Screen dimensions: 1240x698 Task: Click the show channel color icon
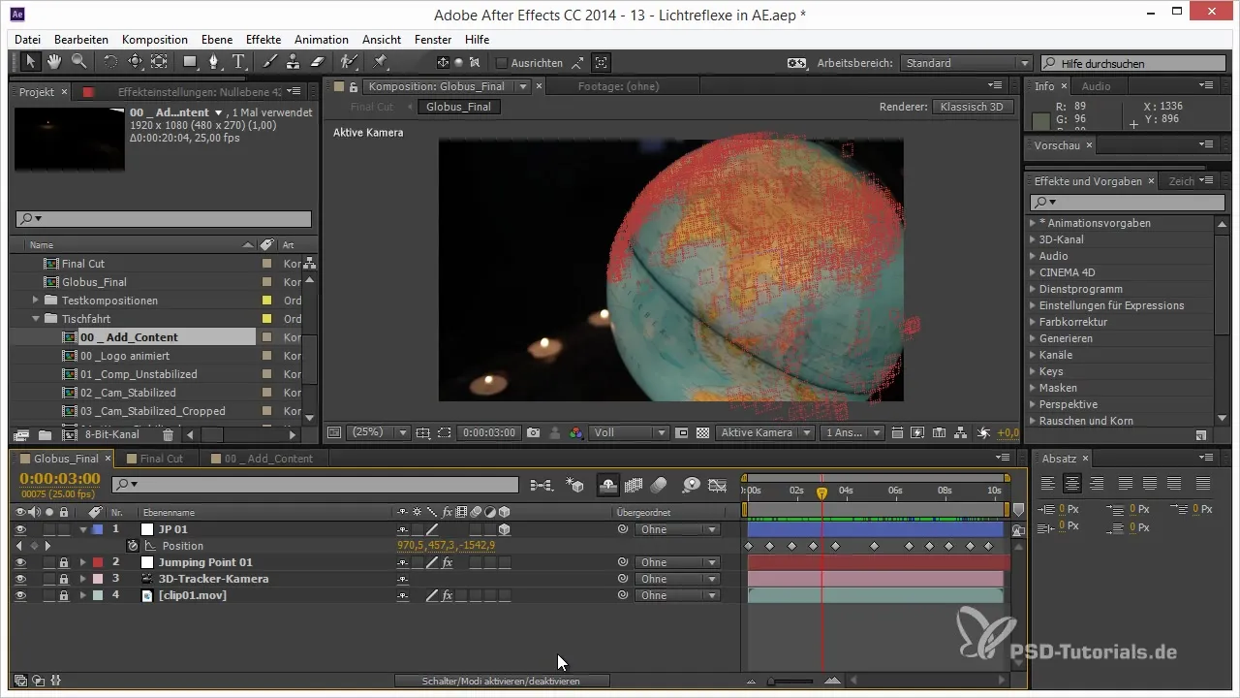point(576,433)
